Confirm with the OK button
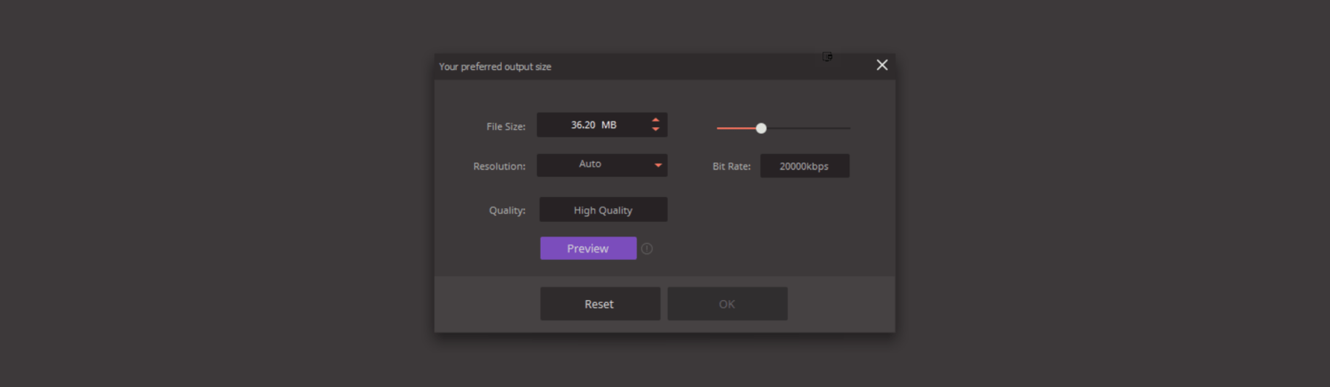The width and height of the screenshot is (1330, 387). pos(727,304)
